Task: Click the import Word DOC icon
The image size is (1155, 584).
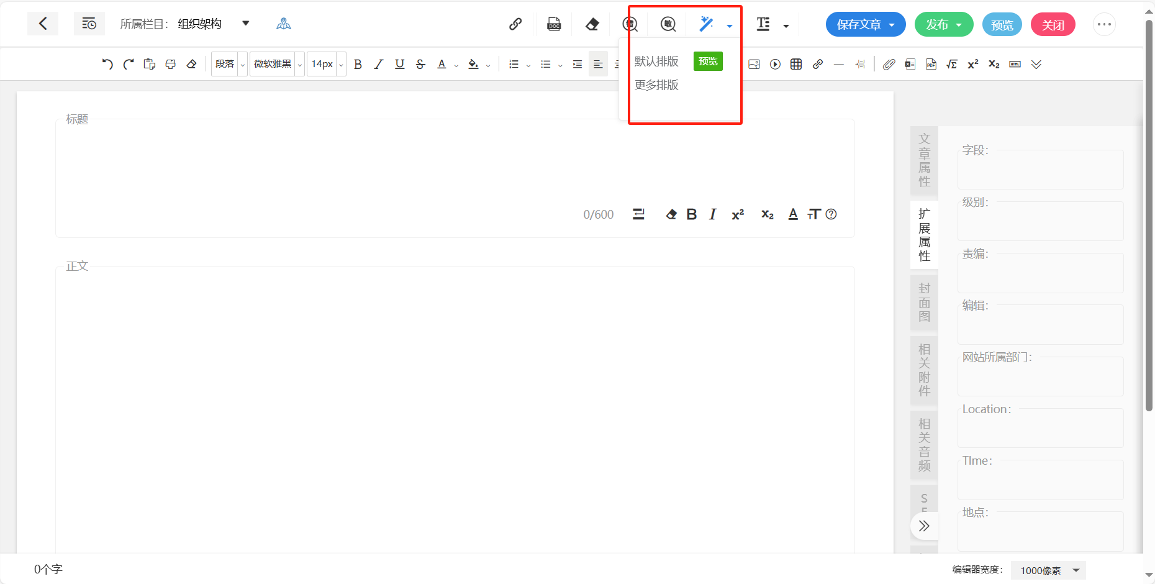Action: click(x=554, y=24)
